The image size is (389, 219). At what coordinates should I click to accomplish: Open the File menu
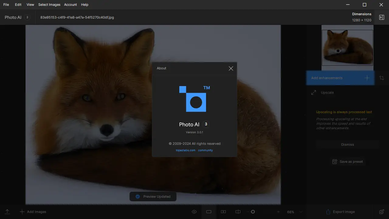6,5
